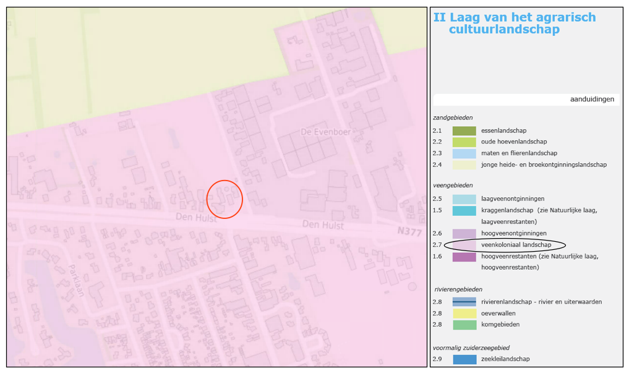Screen dimensions: 629x376
Task: Click the buildings inside the red circle
Action: pyautogui.click(x=224, y=199)
